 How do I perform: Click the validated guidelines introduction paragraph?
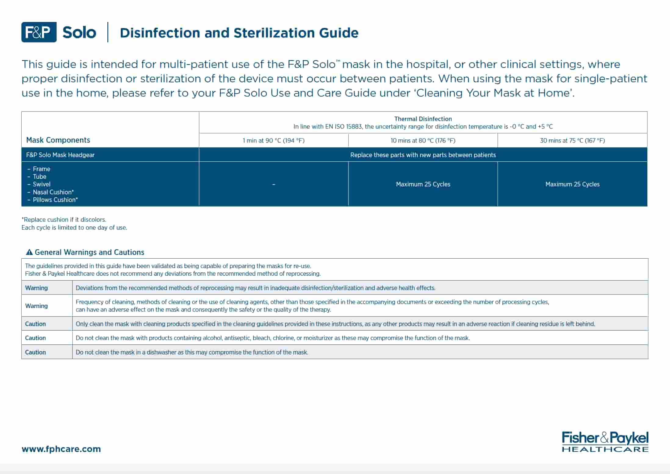click(x=173, y=270)
